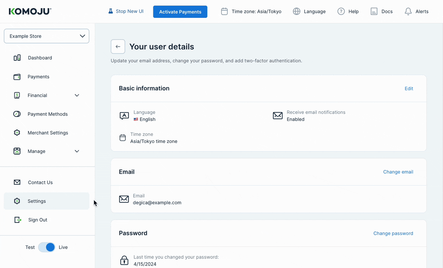Click the Payment Methods icon
The height and width of the screenshot is (268, 443).
point(17,114)
